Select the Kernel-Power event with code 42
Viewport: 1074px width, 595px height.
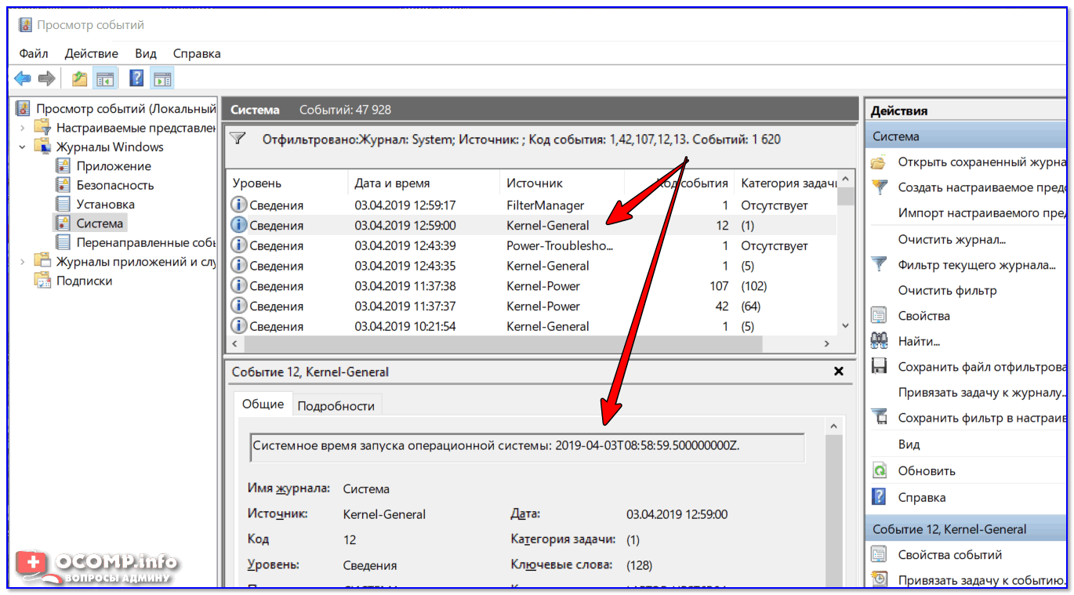(x=532, y=306)
